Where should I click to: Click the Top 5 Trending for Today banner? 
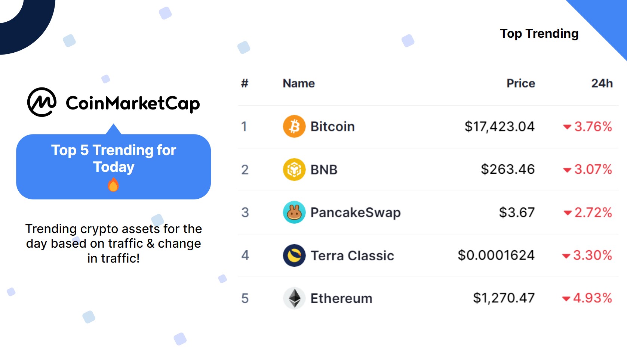(x=114, y=167)
